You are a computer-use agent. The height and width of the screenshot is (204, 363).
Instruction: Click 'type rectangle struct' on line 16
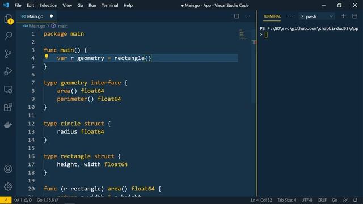pos(79,156)
